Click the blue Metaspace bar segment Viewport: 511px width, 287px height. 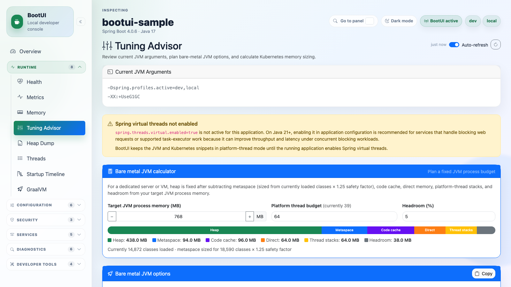click(344, 230)
